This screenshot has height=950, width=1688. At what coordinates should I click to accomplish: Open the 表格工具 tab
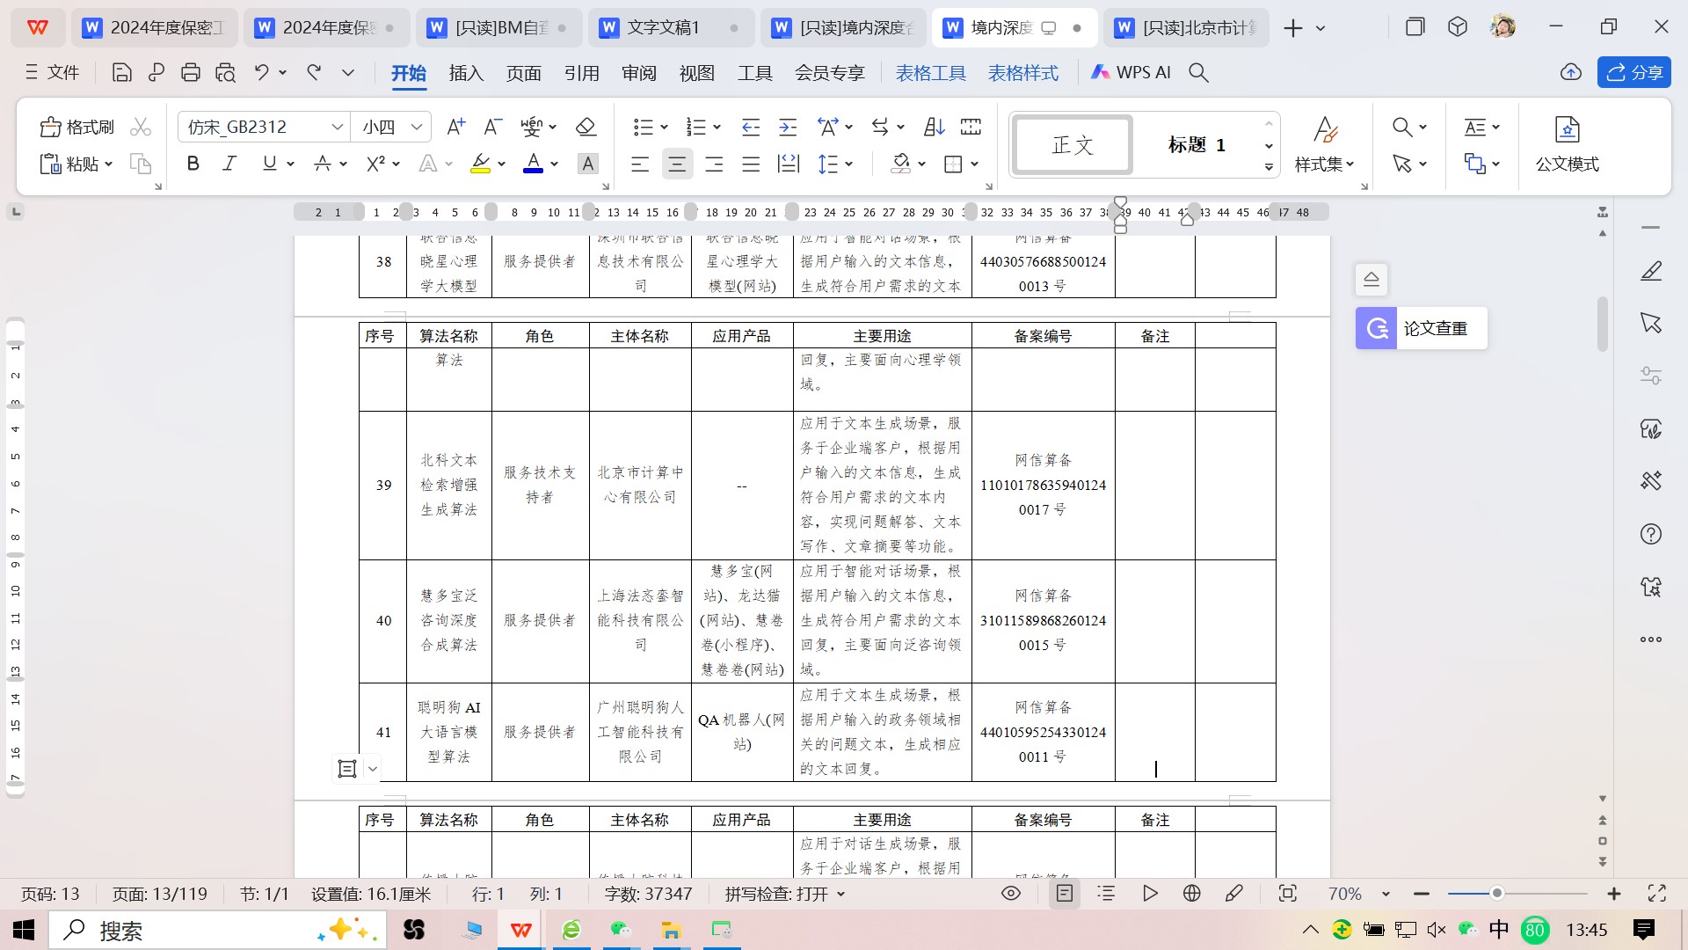point(930,72)
